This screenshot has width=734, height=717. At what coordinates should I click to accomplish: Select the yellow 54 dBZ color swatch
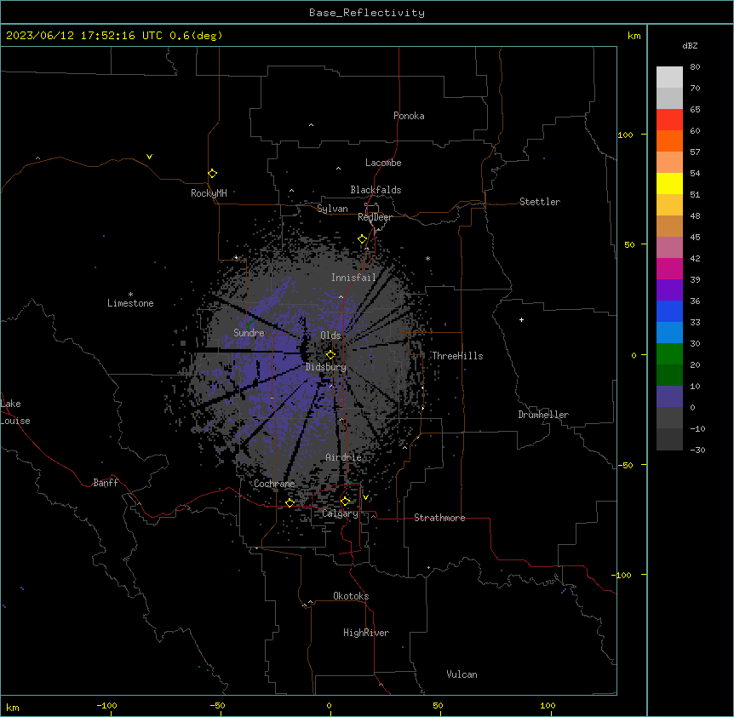tap(669, 183)
